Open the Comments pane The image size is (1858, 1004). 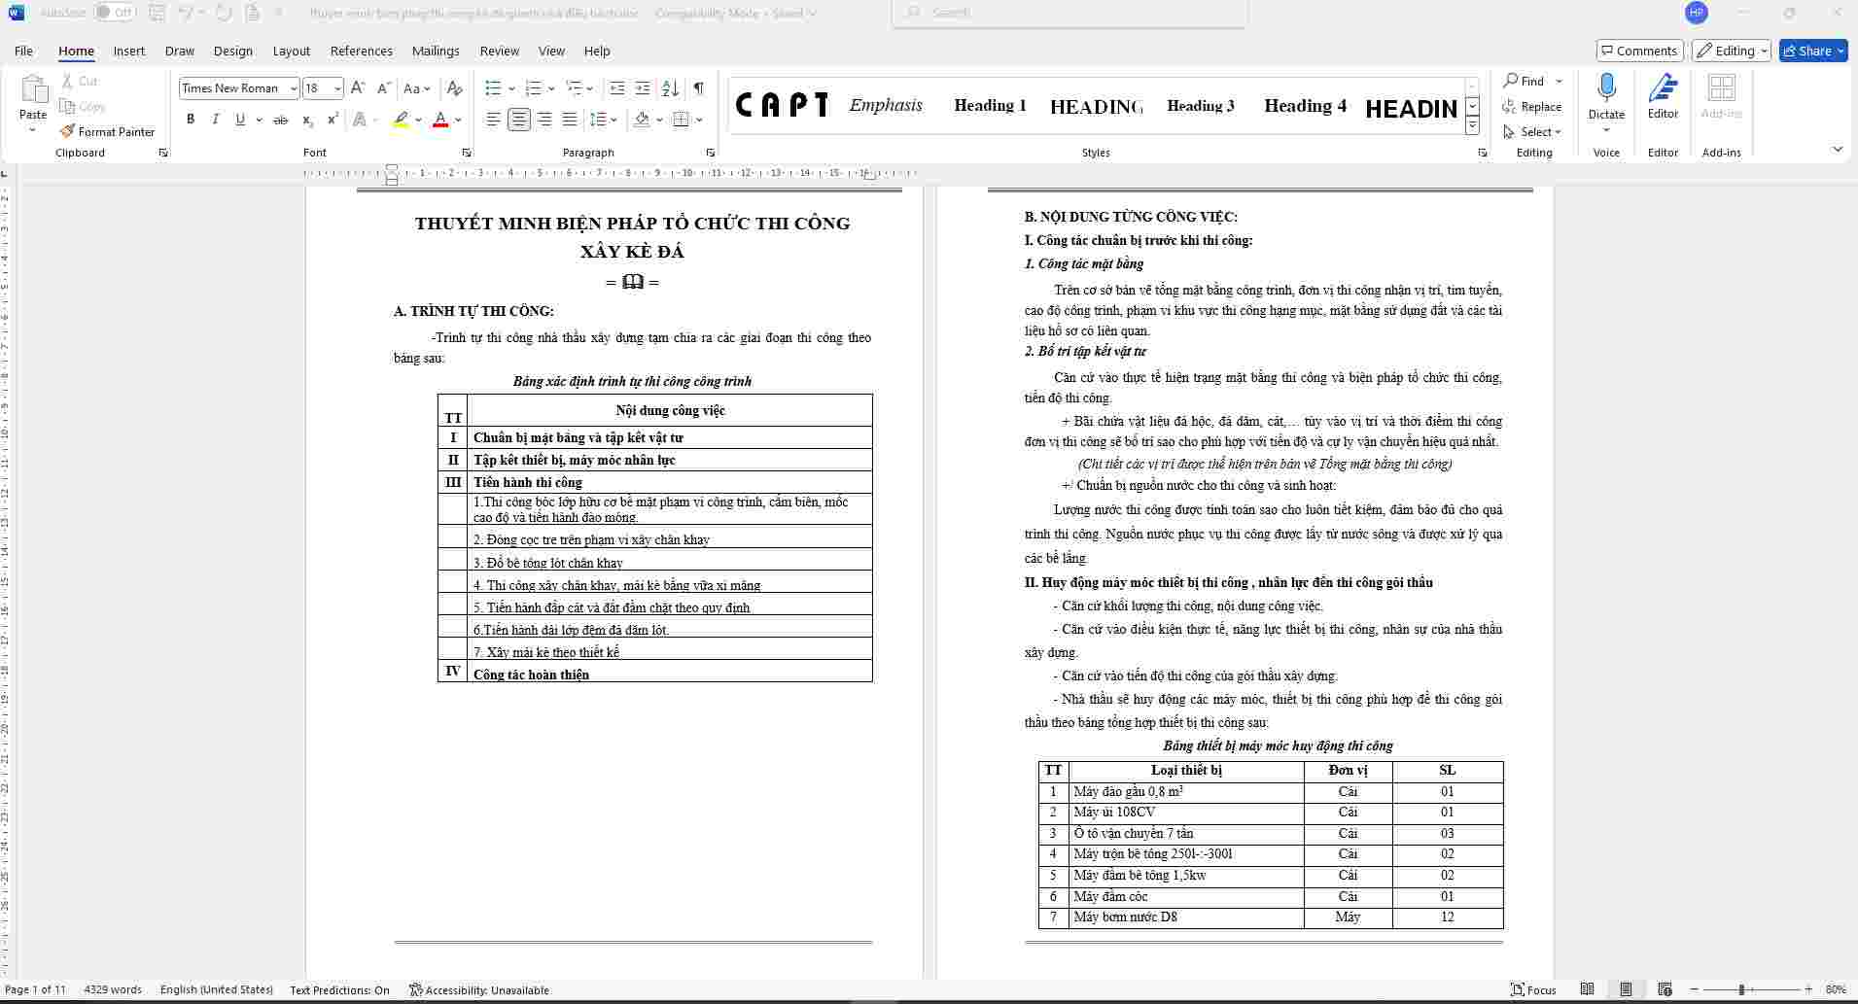pyautogui.click(x=1639, y=51)
